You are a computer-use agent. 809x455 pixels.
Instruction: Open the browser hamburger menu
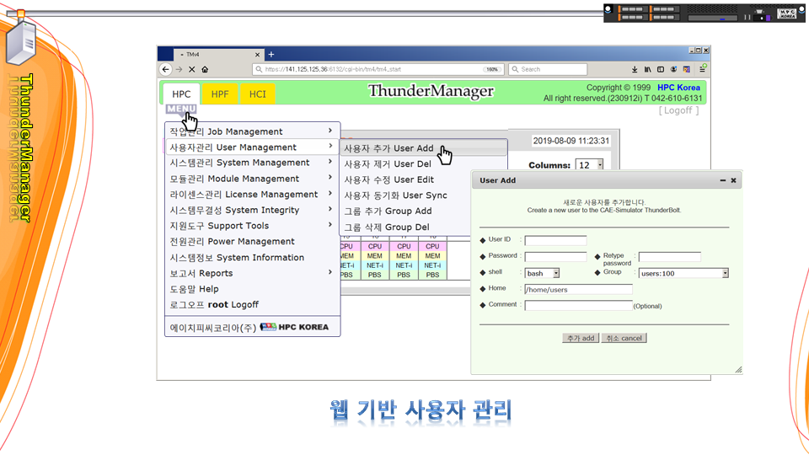702,69
